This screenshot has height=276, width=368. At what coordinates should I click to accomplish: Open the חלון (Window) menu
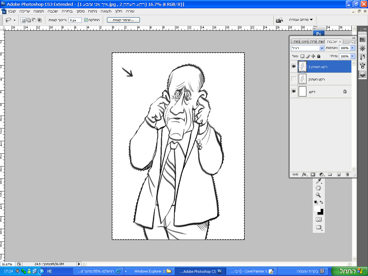point(119,11)
